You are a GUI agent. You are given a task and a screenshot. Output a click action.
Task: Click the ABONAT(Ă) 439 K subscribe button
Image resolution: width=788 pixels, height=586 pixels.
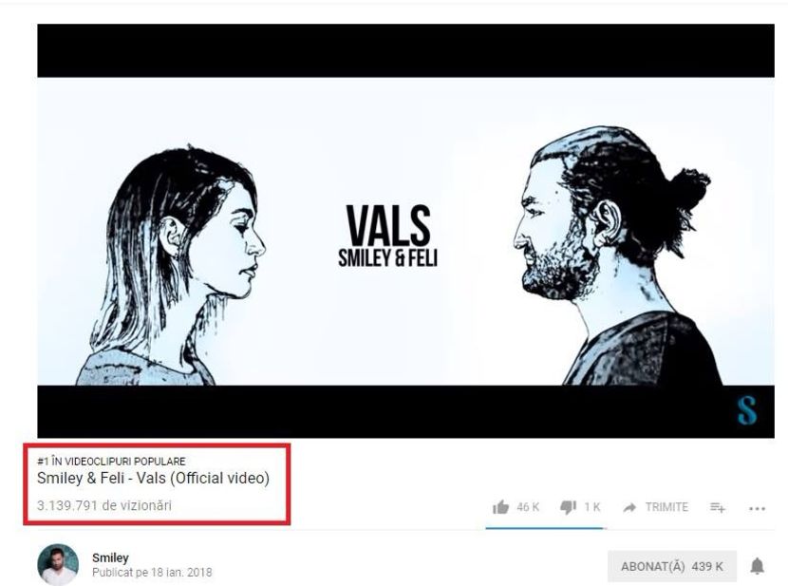click(672, 566)
